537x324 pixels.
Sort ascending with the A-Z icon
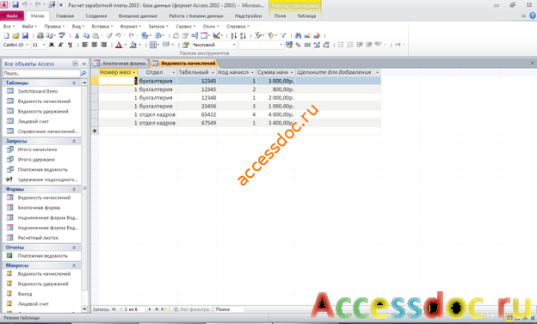click(x=233, y=35)
